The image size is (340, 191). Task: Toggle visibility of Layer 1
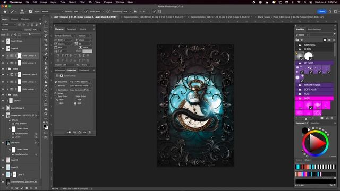3,175
